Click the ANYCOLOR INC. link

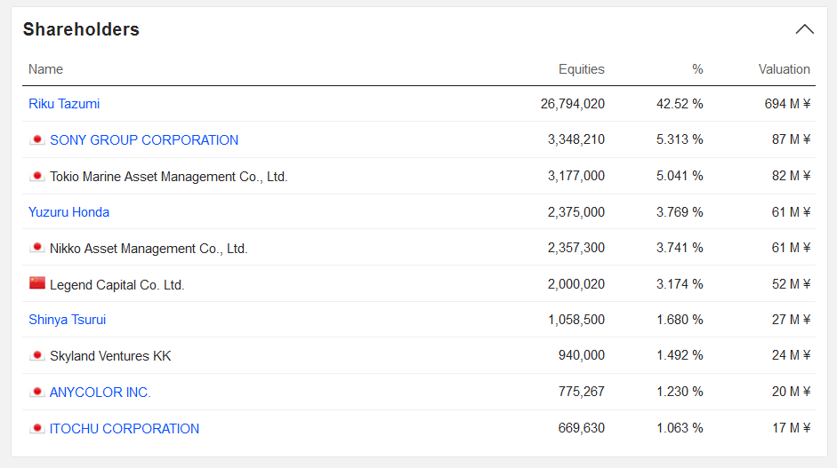101,393
